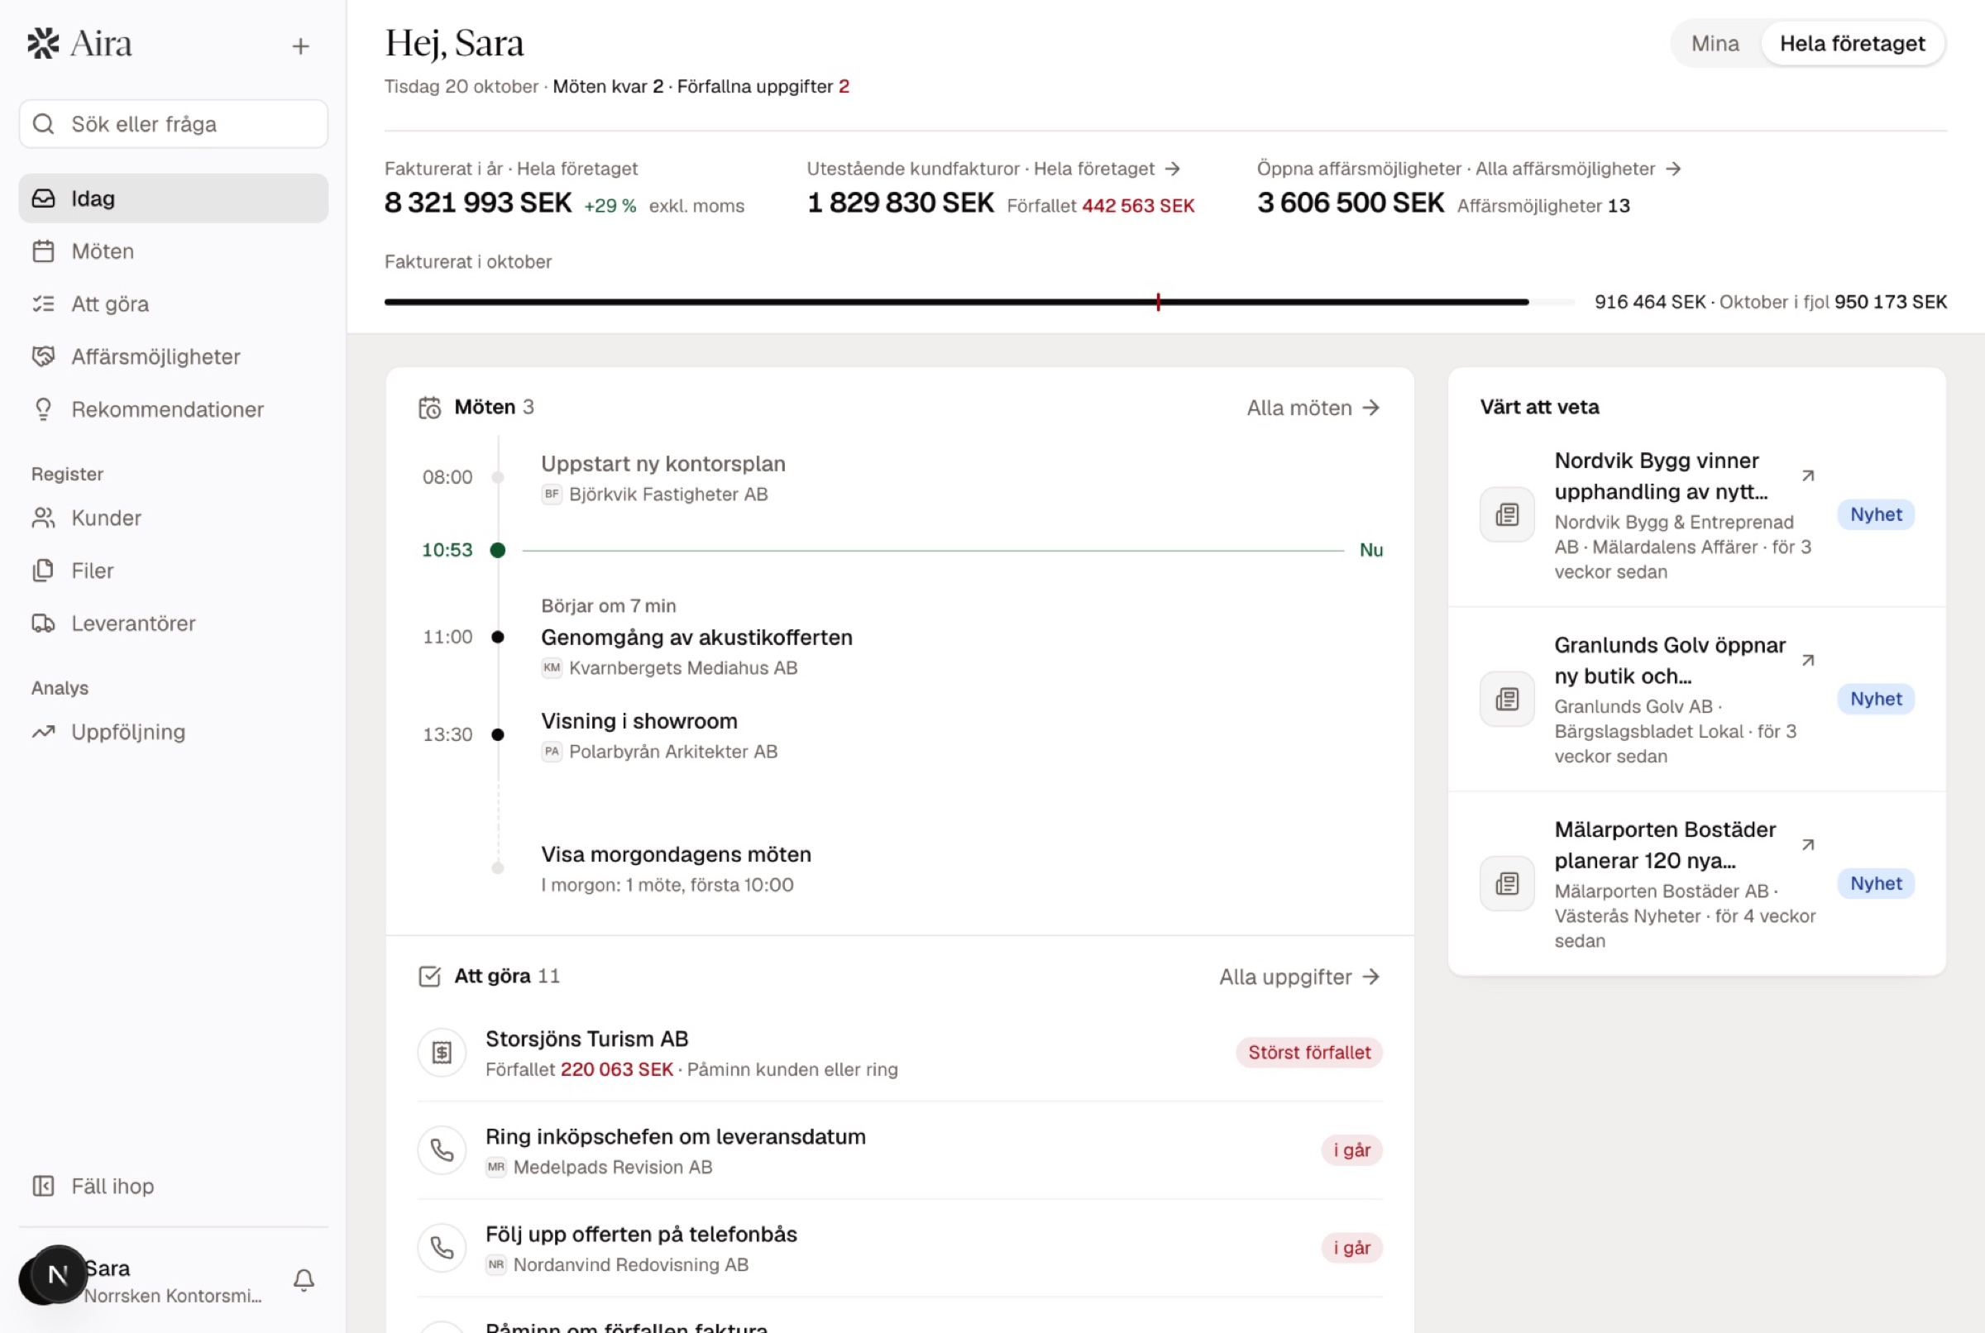Open the Mälarporten Bostäder news external link arrow

(x=1808, y=845)
